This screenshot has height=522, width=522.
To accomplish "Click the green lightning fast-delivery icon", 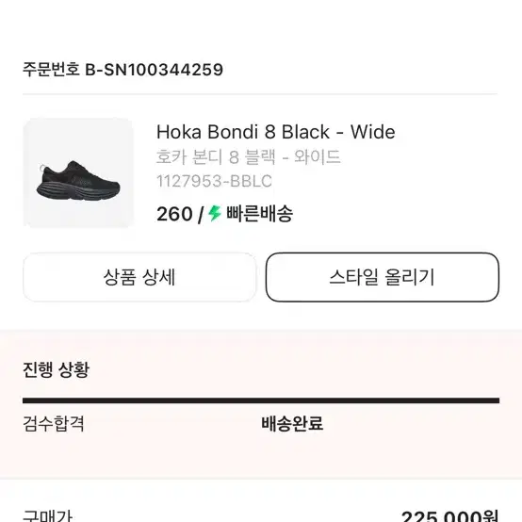I will click(215, 213).
